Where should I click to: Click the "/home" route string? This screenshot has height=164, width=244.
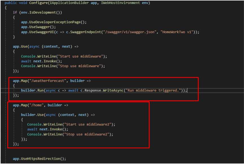[36, 105]
